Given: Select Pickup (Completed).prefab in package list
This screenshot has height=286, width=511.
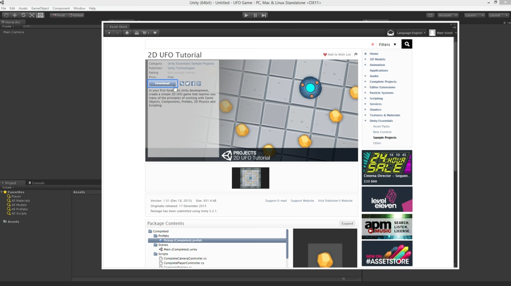Looking at the screenshot, I should pyautogui.click(x=217, y=241).
